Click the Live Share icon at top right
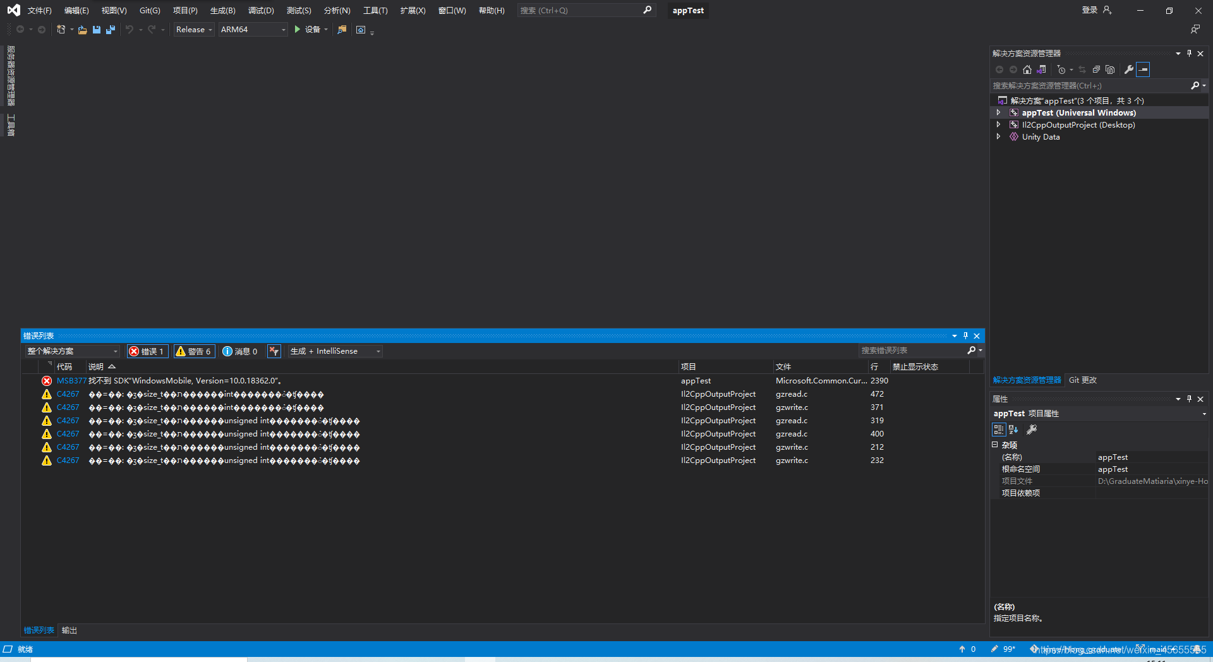Viewport: 1213px width, 662px height. (1195, 30)
